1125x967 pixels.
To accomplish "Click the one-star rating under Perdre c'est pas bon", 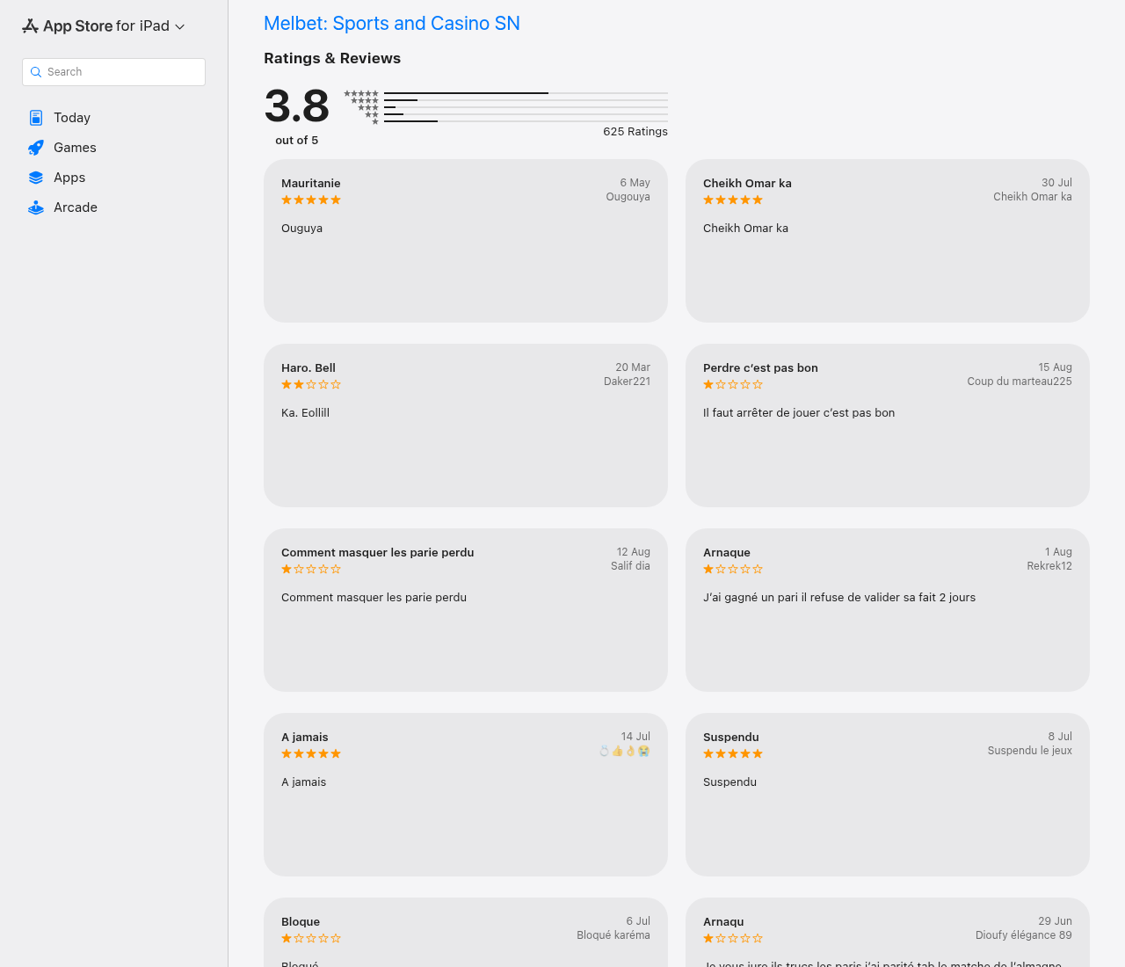I will tap(733, 385).
